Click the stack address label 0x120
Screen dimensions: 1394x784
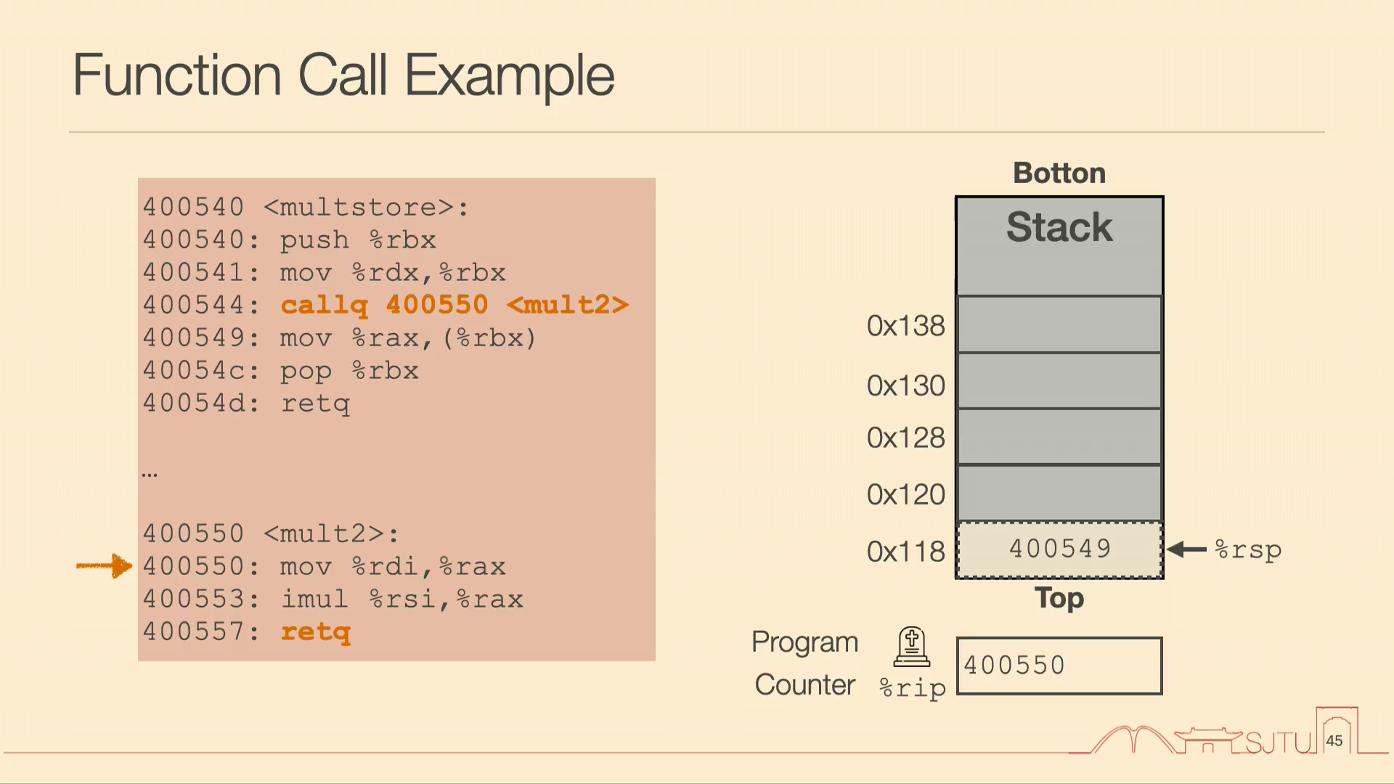905,494
